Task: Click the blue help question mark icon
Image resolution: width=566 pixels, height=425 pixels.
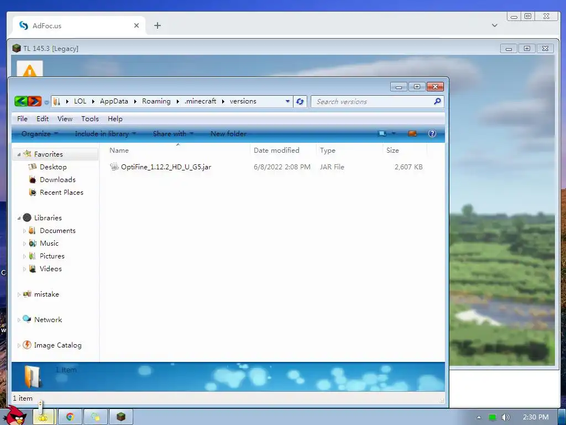Action: [x=432, y=134]
